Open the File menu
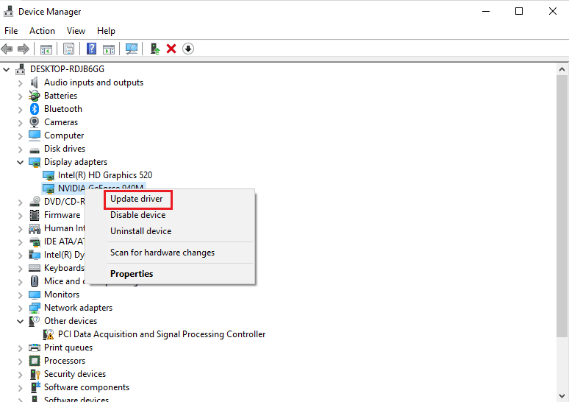The image size is (569, 402). pos(11,31)
